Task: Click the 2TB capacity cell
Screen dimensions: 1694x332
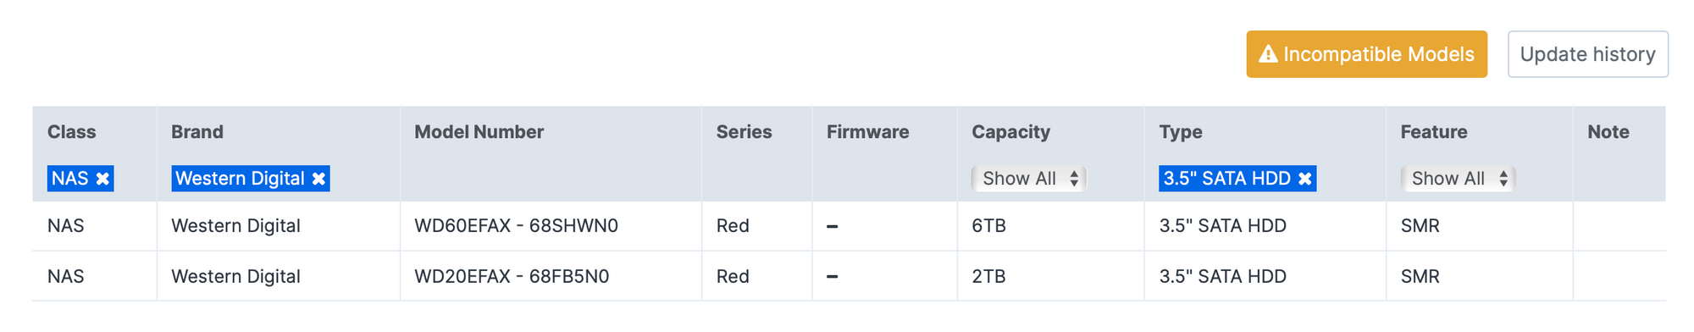Action: [989, 276]
